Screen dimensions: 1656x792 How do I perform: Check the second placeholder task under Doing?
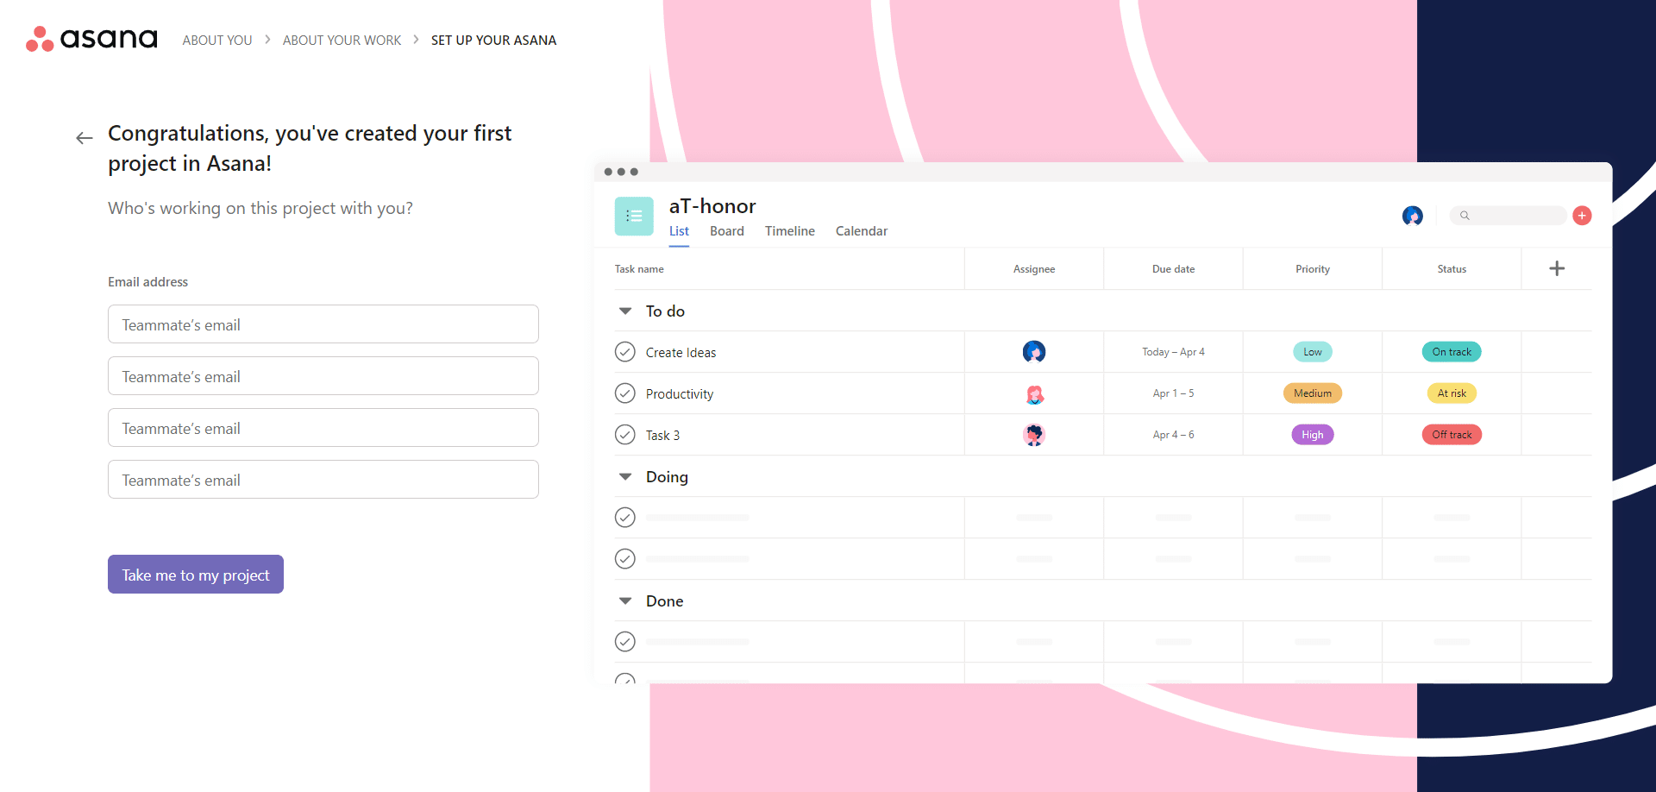click(625, 559)
